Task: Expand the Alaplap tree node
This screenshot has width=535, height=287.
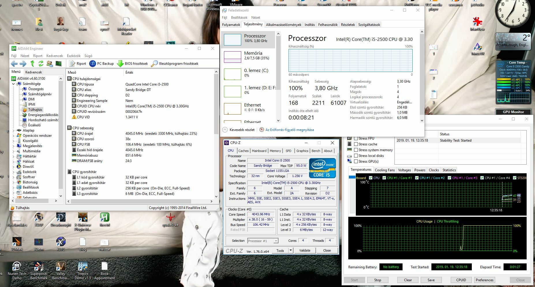Action: coord(13,130)
